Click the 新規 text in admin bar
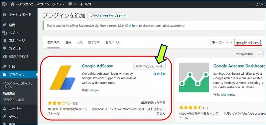266x125 pixels. tap(88, 4)
